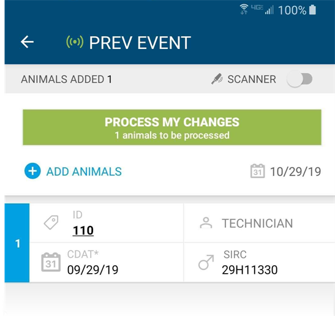
Task: Select the blue row number 1 marker
Action: [x=17, y=243]
